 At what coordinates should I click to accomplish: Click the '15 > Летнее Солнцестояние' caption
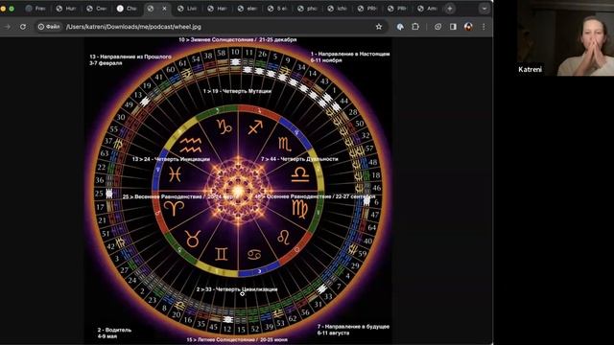(x=237, y=339)
